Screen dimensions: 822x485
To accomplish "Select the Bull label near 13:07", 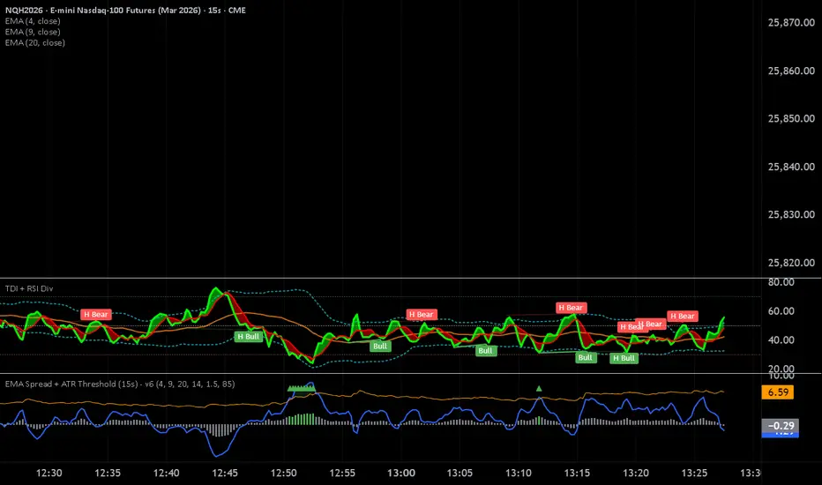I will [x=485, y=350].
